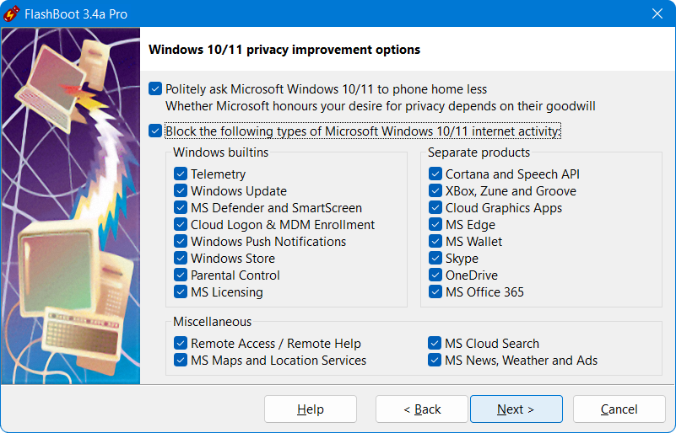Toggle Cortana and Speech API checkbox

point(435,174)
